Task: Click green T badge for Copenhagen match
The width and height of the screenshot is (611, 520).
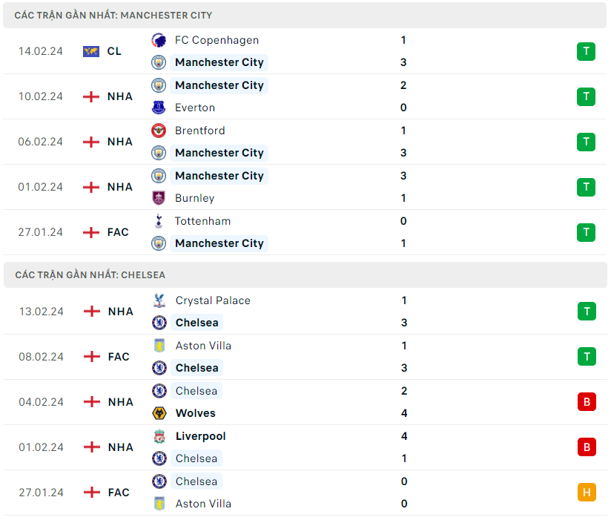Action: click(x=587, y=51)
